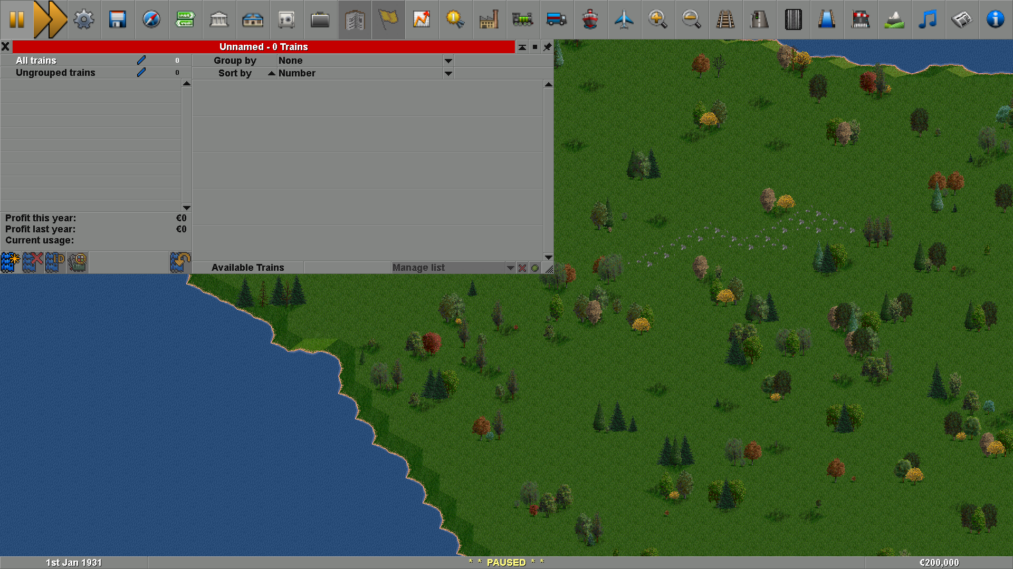
Task: Select the All trains group row
Action: click(95, 61)
